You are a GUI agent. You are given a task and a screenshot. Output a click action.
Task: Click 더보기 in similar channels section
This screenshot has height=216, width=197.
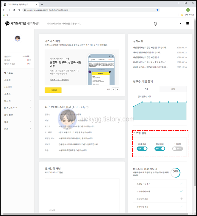coord(51,210)
